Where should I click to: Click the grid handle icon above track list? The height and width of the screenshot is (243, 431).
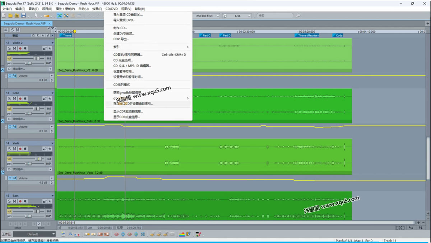point(6,30)
